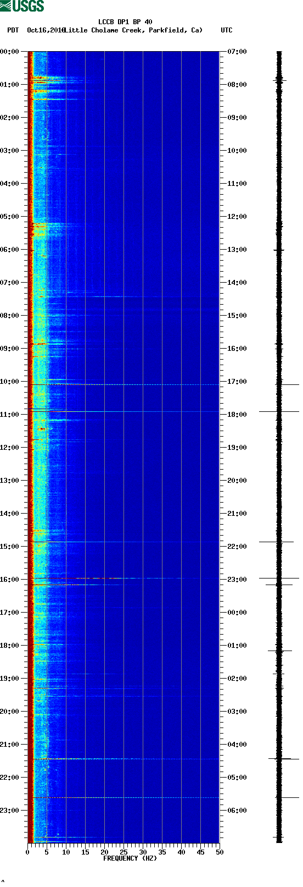Image resolution: width=303 pixels, height=887 pixels.
Task: Click the '02:00' label on PDT axis
Action: [9, 118]
